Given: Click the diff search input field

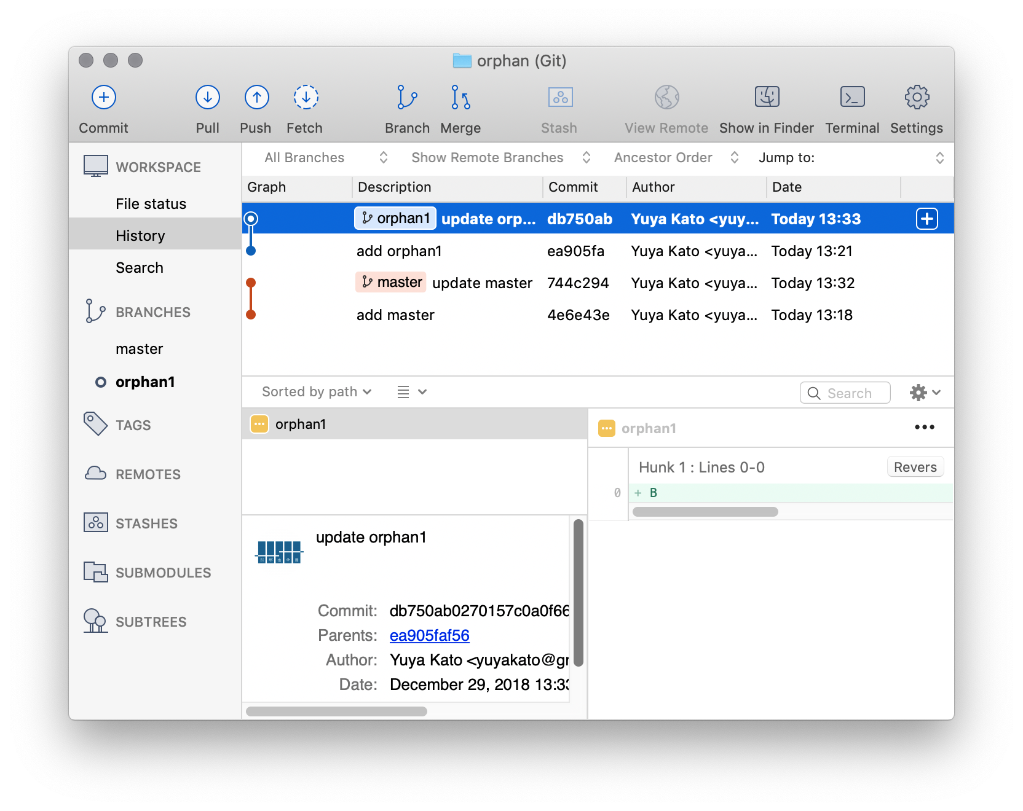Looking at the screenshot, I should [845, 393].
